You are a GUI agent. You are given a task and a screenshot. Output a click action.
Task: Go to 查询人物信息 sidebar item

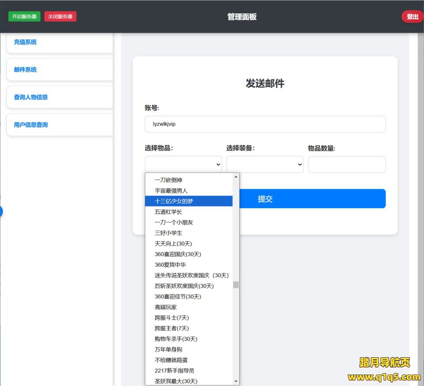60,97
